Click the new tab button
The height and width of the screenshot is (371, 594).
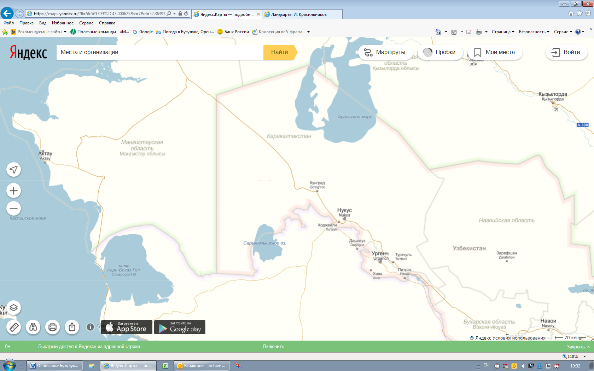(x=338, y=14)
